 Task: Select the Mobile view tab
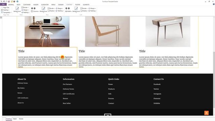pos(21,119)
